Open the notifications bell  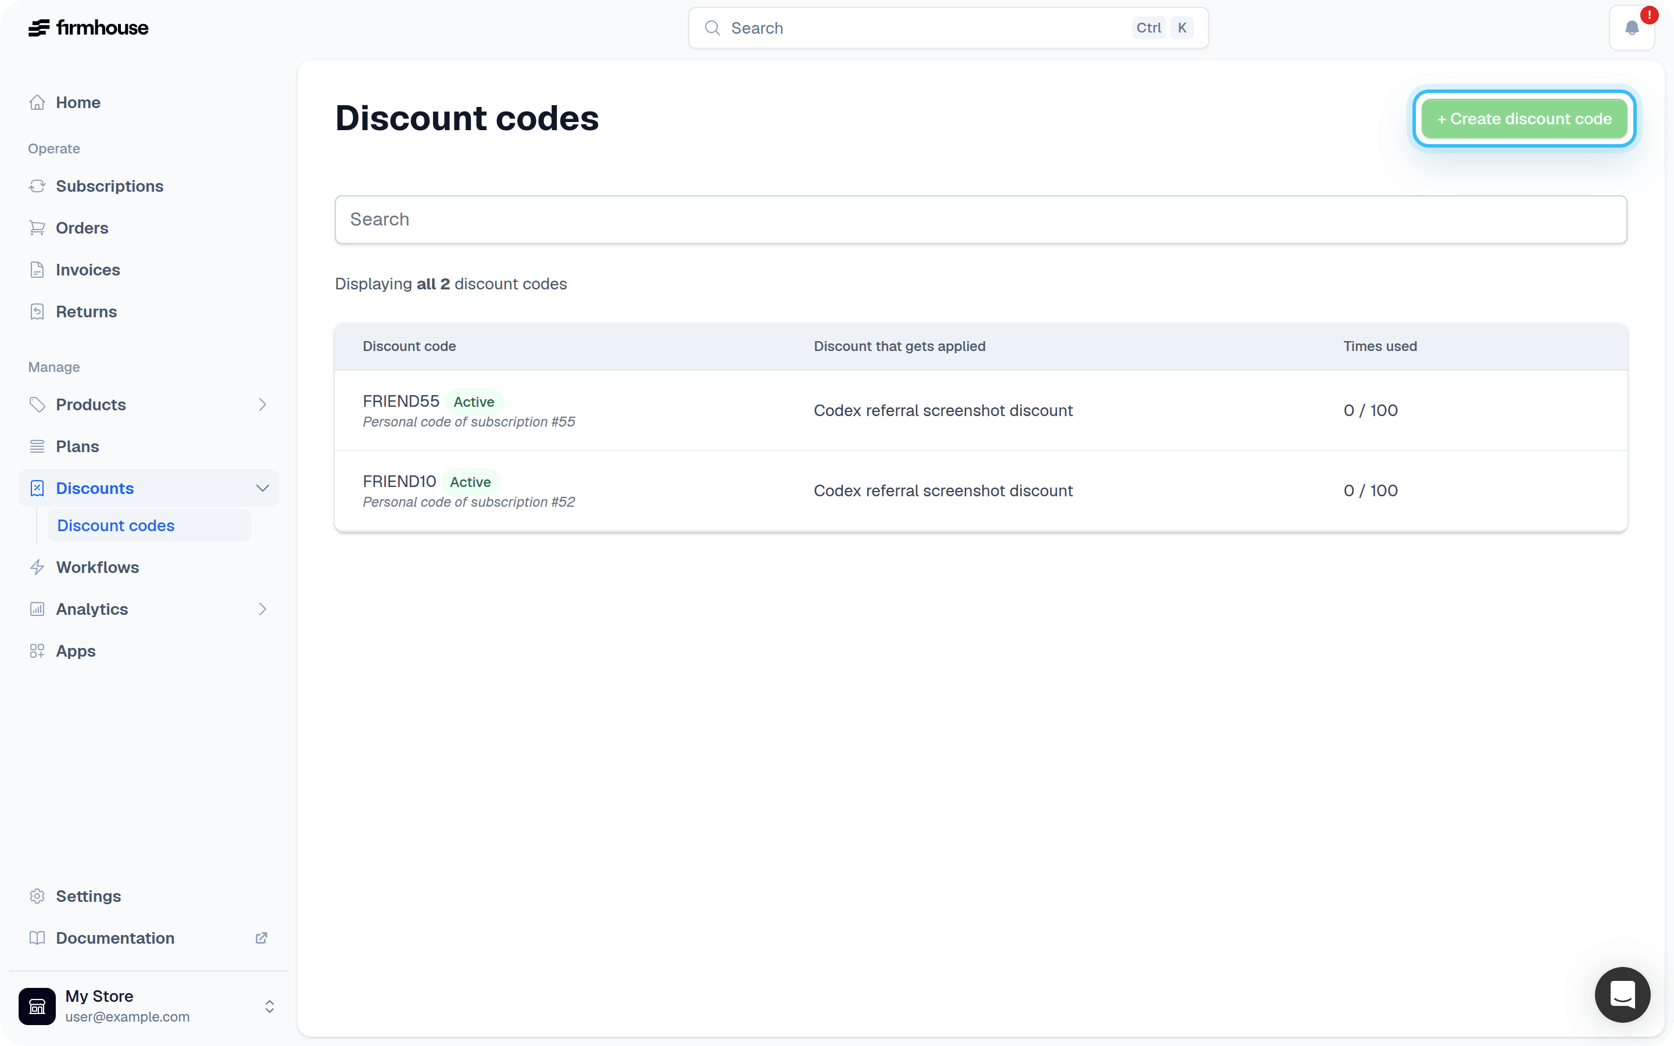(x=1632, y=28)
